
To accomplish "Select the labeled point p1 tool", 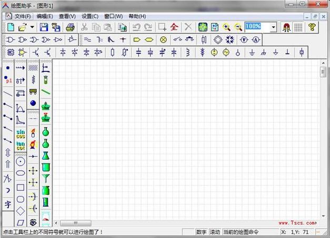I will [x=8, y=79].
